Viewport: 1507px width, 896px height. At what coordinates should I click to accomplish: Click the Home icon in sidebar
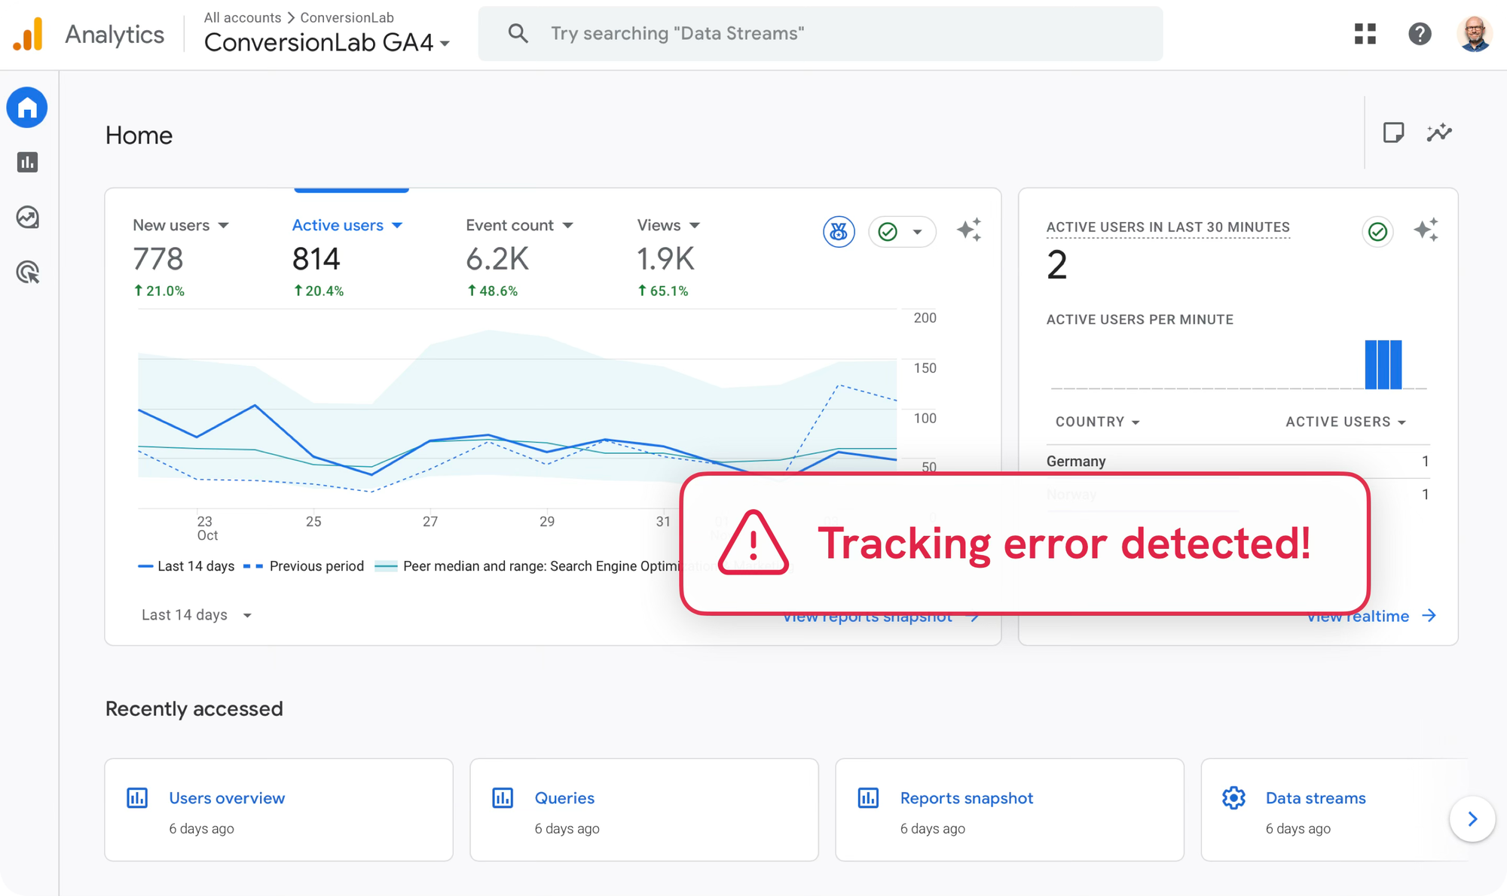click(28, 108)
